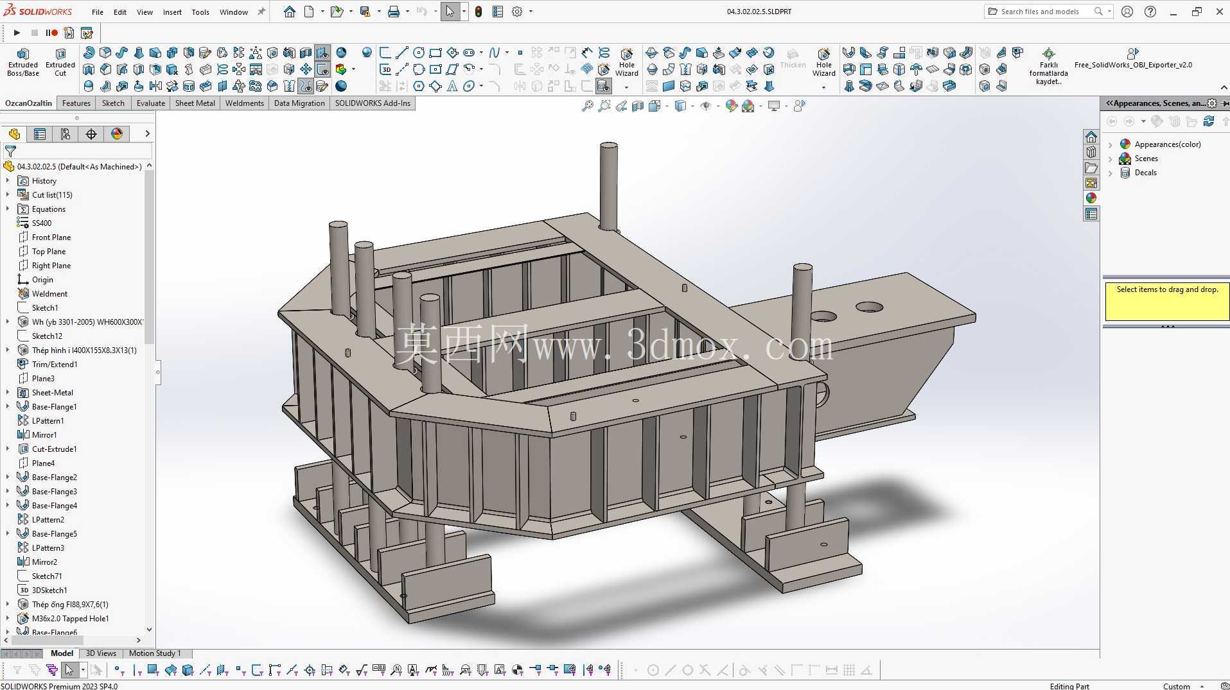Expand the Scenes folder
The height and width of the screenshot is (690, 1230).
click(x=1111, y=159)
